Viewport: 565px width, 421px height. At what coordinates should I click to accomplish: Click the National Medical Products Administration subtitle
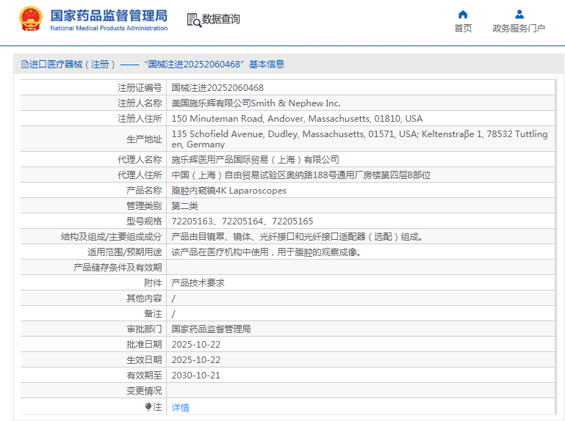(109, 29)
